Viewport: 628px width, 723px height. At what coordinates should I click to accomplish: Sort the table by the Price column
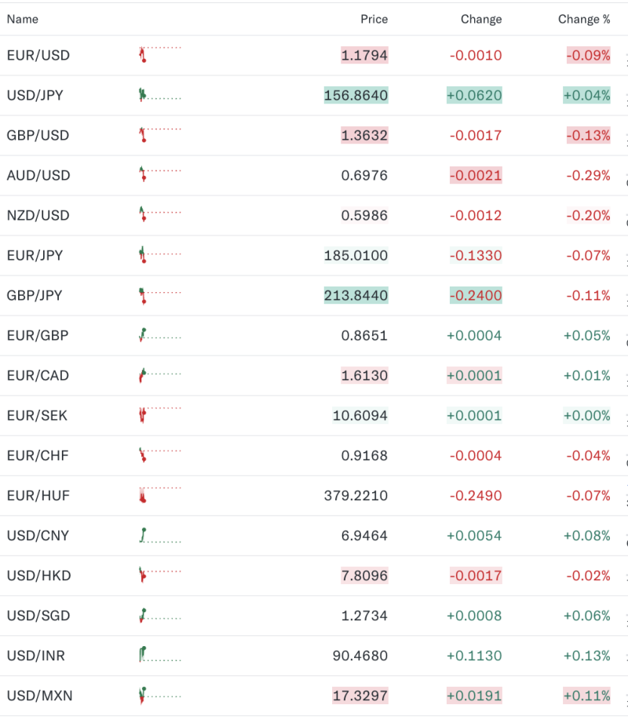pyautogui.click(x=374, y=19)
